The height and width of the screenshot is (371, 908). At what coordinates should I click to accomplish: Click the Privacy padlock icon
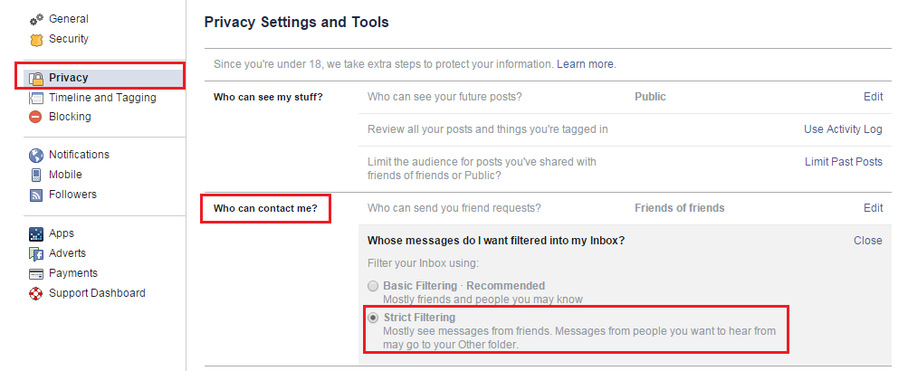click(x=36, y=78)
